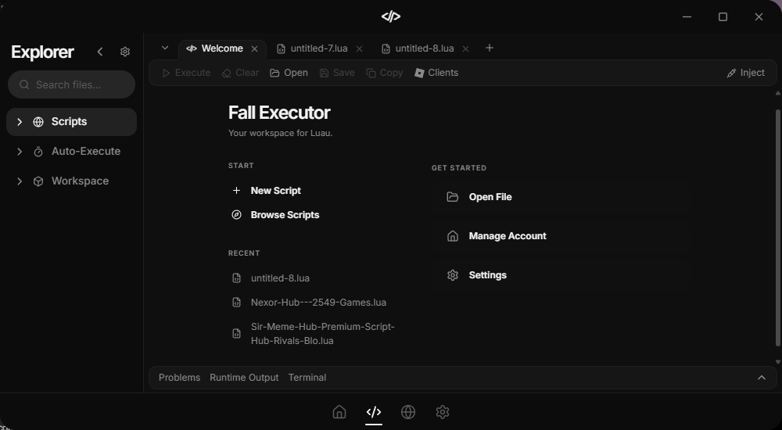Open recent Sir-Meme-Hub-Premium-Script file
This screenshot has width=782, height=430.
click(x=323, y=334)
